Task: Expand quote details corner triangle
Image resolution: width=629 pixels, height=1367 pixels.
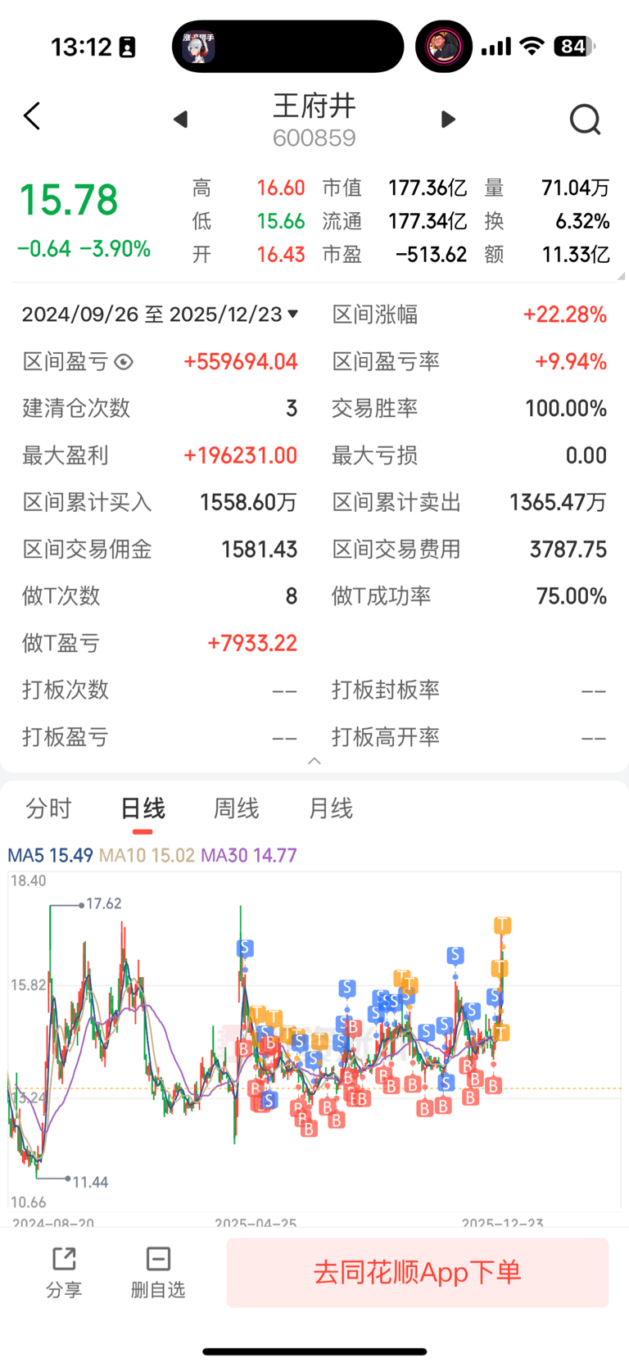Action: tap(620, 277)
